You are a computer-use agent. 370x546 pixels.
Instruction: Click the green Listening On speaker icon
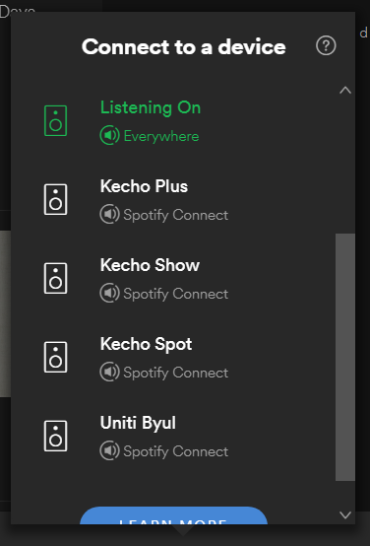pyautogui.click(x=56, y=120)
